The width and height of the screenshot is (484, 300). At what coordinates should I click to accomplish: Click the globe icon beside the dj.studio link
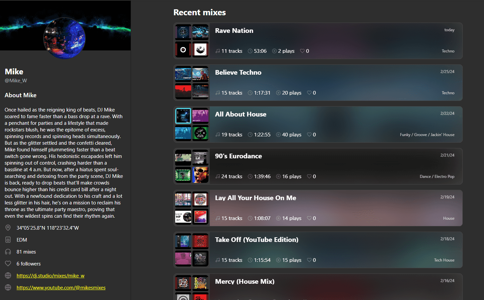[8, 275]
